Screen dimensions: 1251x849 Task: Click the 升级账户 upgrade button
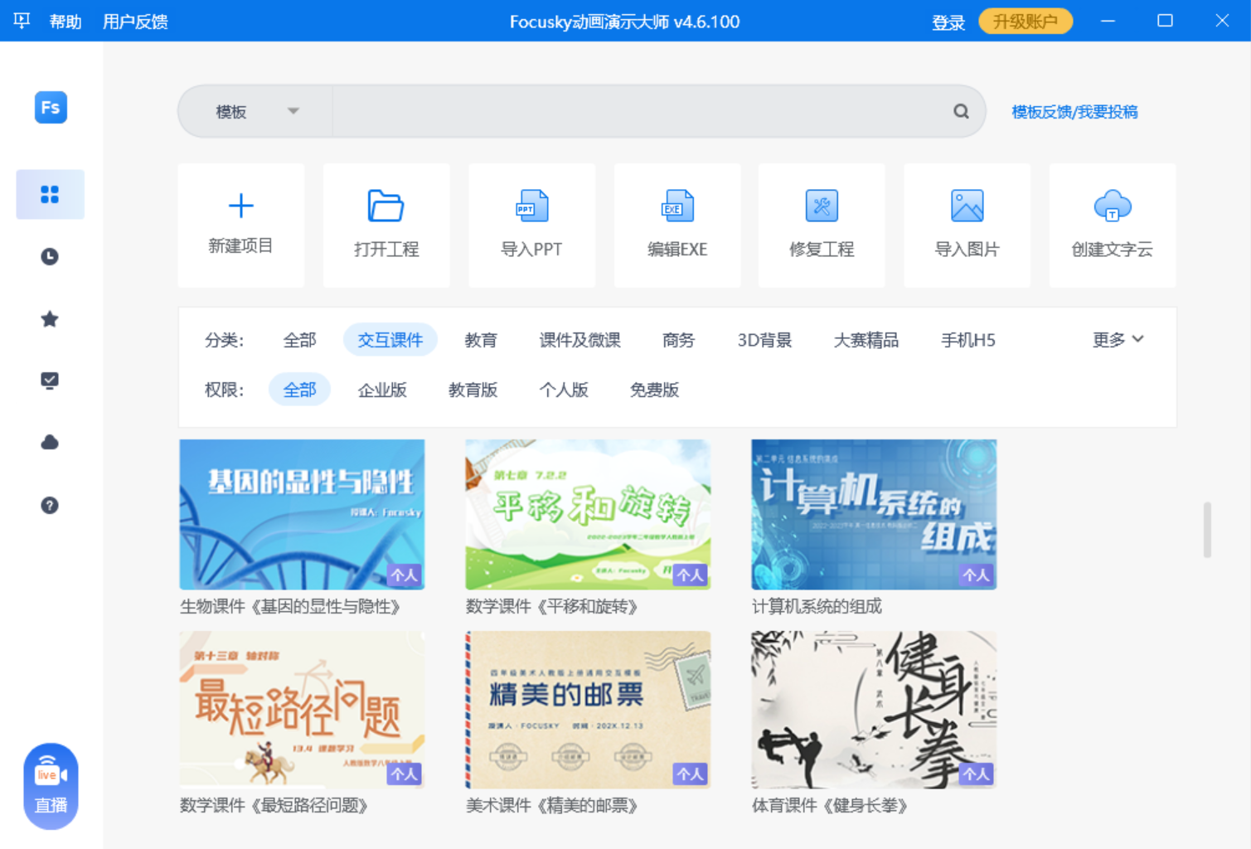click(1026, 22)
